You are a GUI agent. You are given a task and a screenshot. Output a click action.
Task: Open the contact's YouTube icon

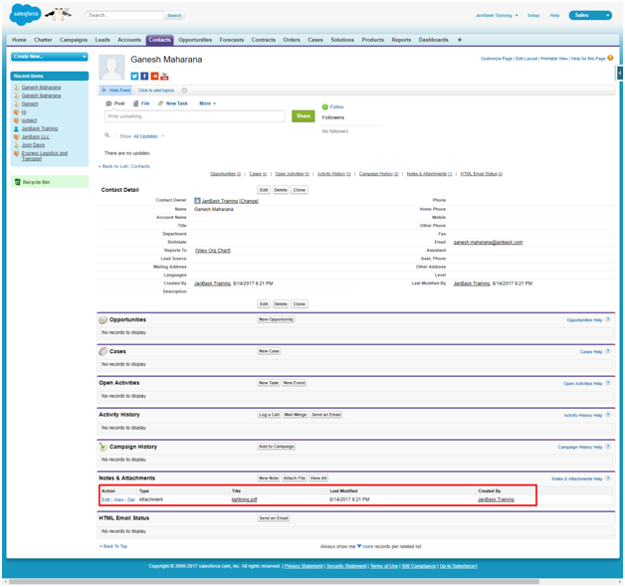[x=164, y=77]
